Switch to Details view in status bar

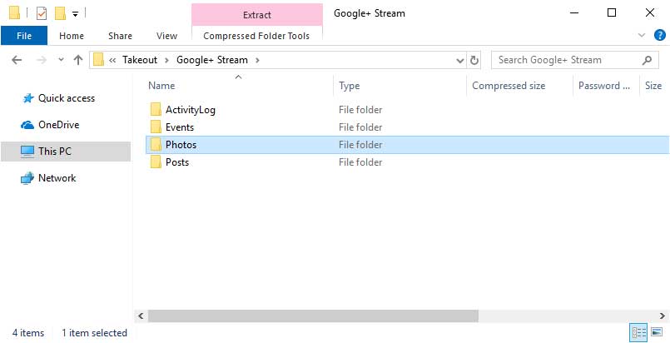[639, 332]
